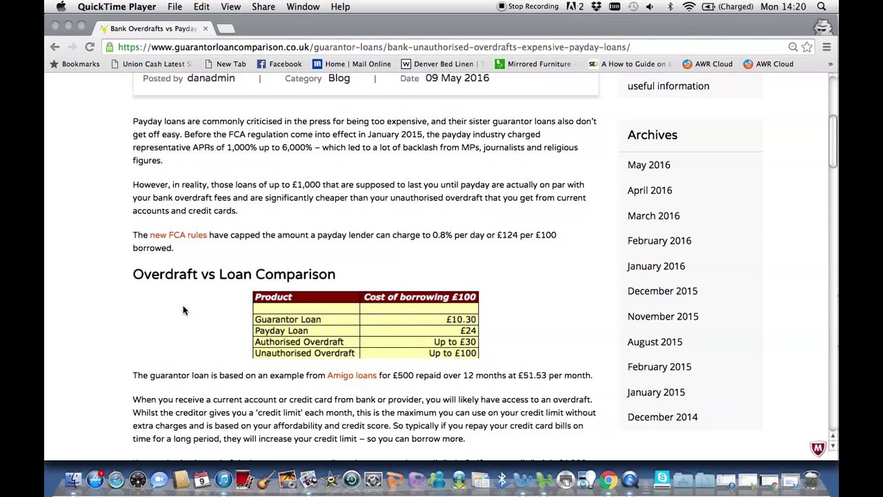Select the Bank Overdrafts vs Payday tab

pos(153,28)
